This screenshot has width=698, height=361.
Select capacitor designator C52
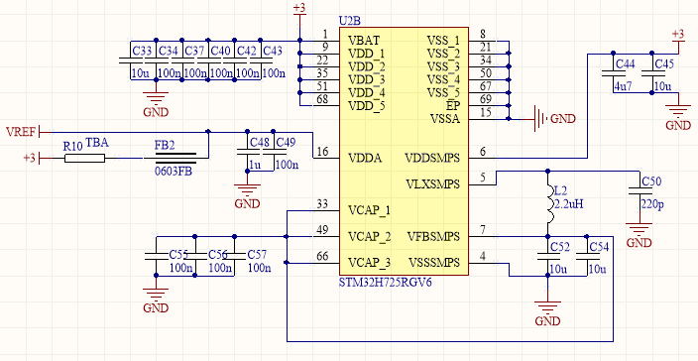[x=560, y=247]
